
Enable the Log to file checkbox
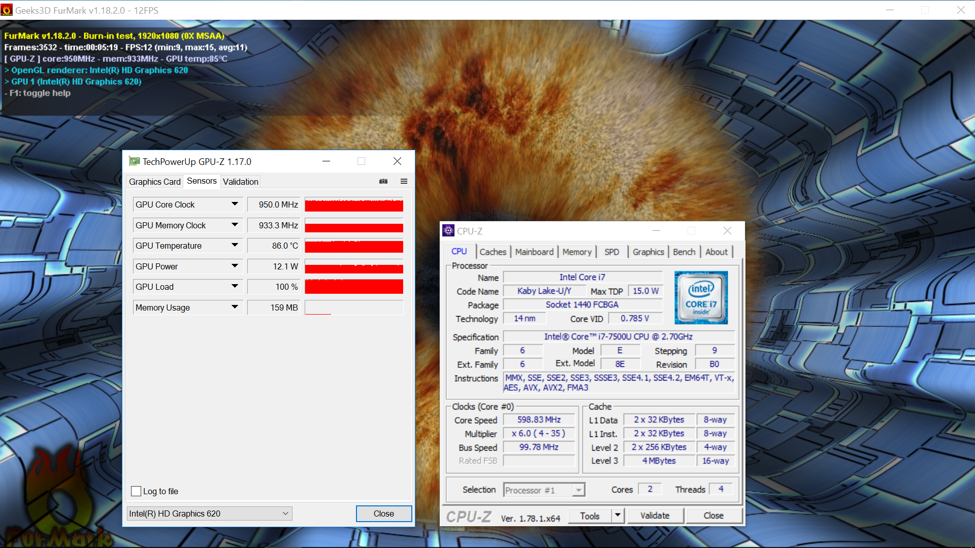(x=136, y=491)
